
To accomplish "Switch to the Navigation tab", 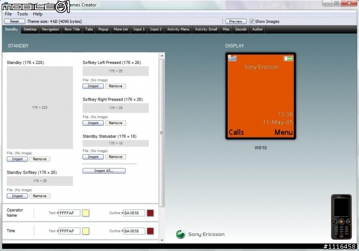I will click(x=50, y=29).
